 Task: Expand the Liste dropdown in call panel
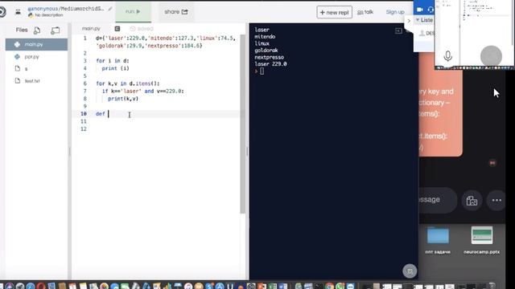point(424,20)
